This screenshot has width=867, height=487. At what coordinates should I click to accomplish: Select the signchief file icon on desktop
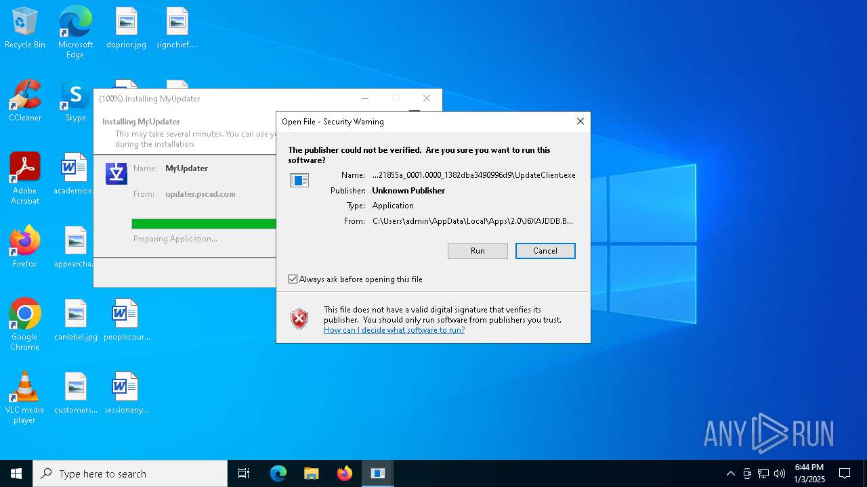[x=177, y=28]
